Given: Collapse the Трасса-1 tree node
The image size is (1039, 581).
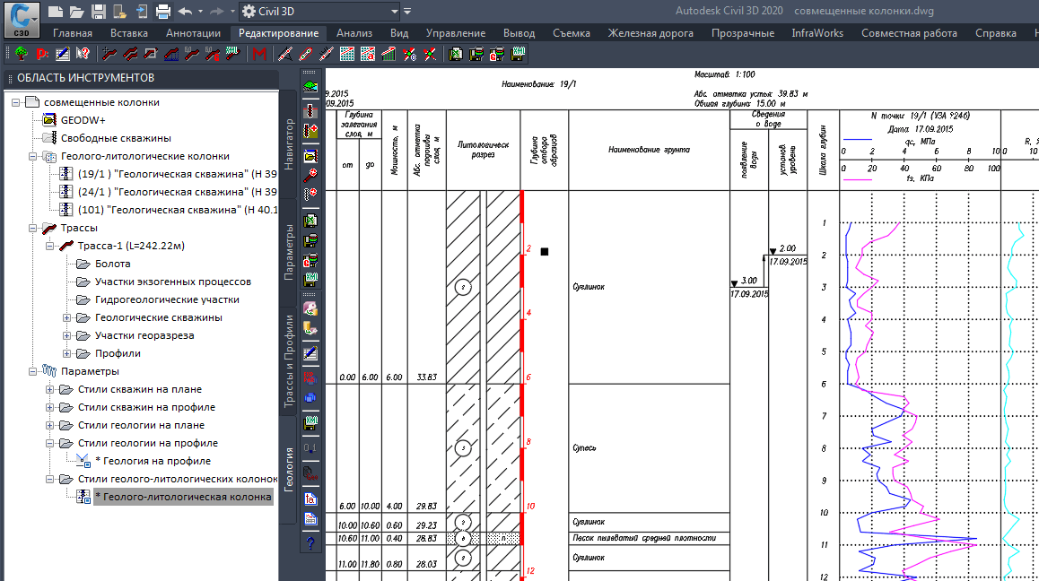Looking at the screenshot, I should click(x=49, y=246).
